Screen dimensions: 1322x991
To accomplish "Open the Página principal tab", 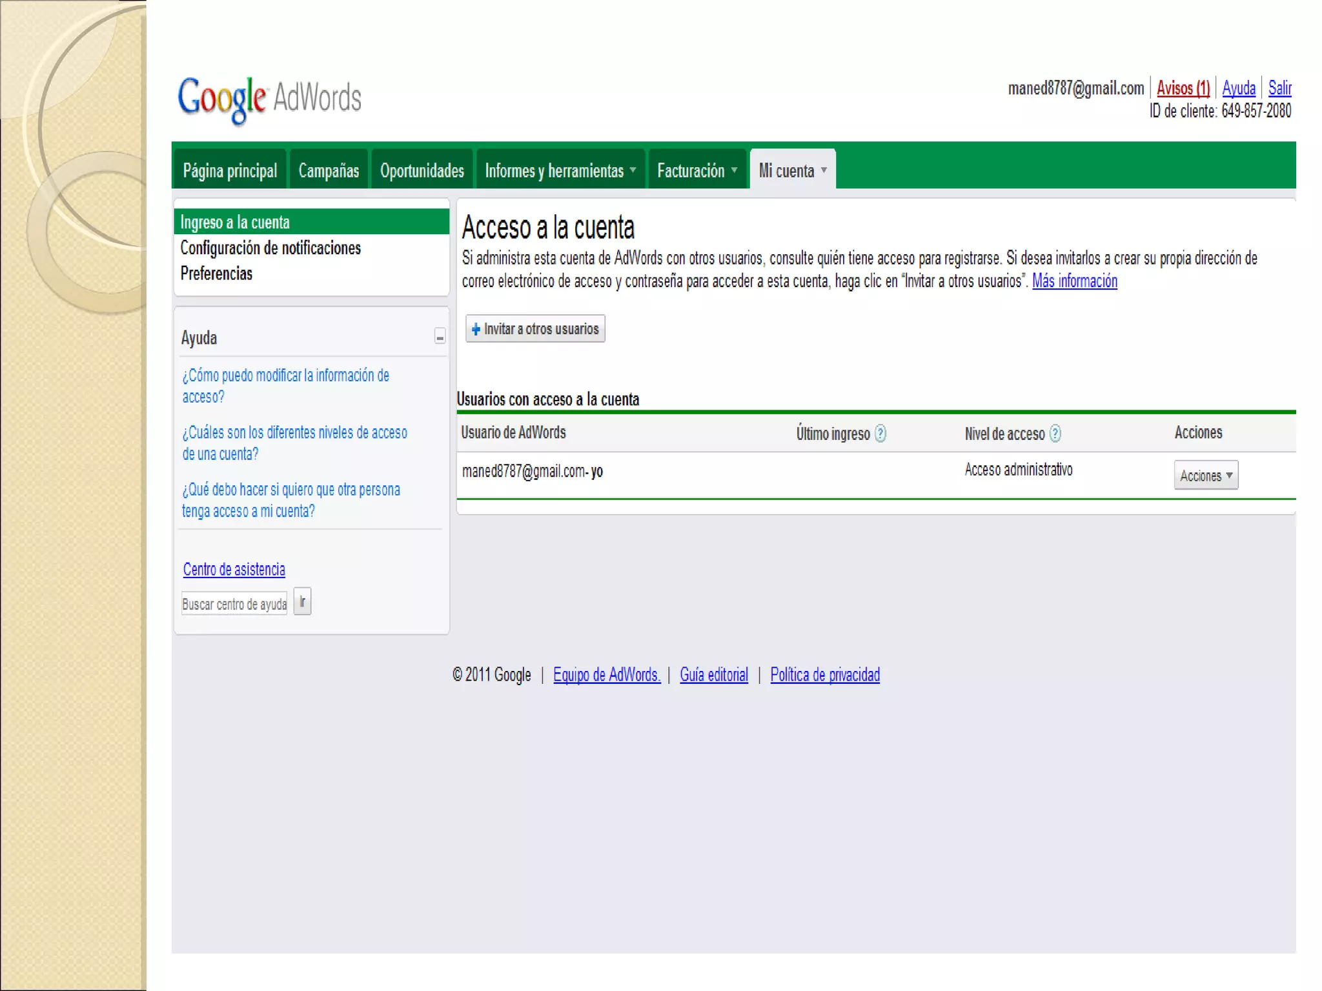I will (x=230, y=170).
